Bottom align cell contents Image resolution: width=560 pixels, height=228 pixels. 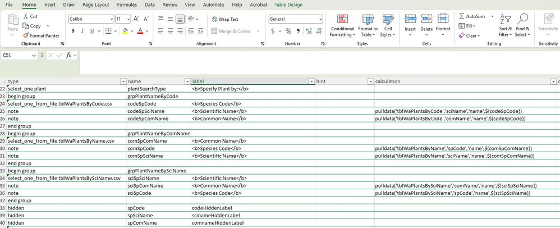click(180, 19)
